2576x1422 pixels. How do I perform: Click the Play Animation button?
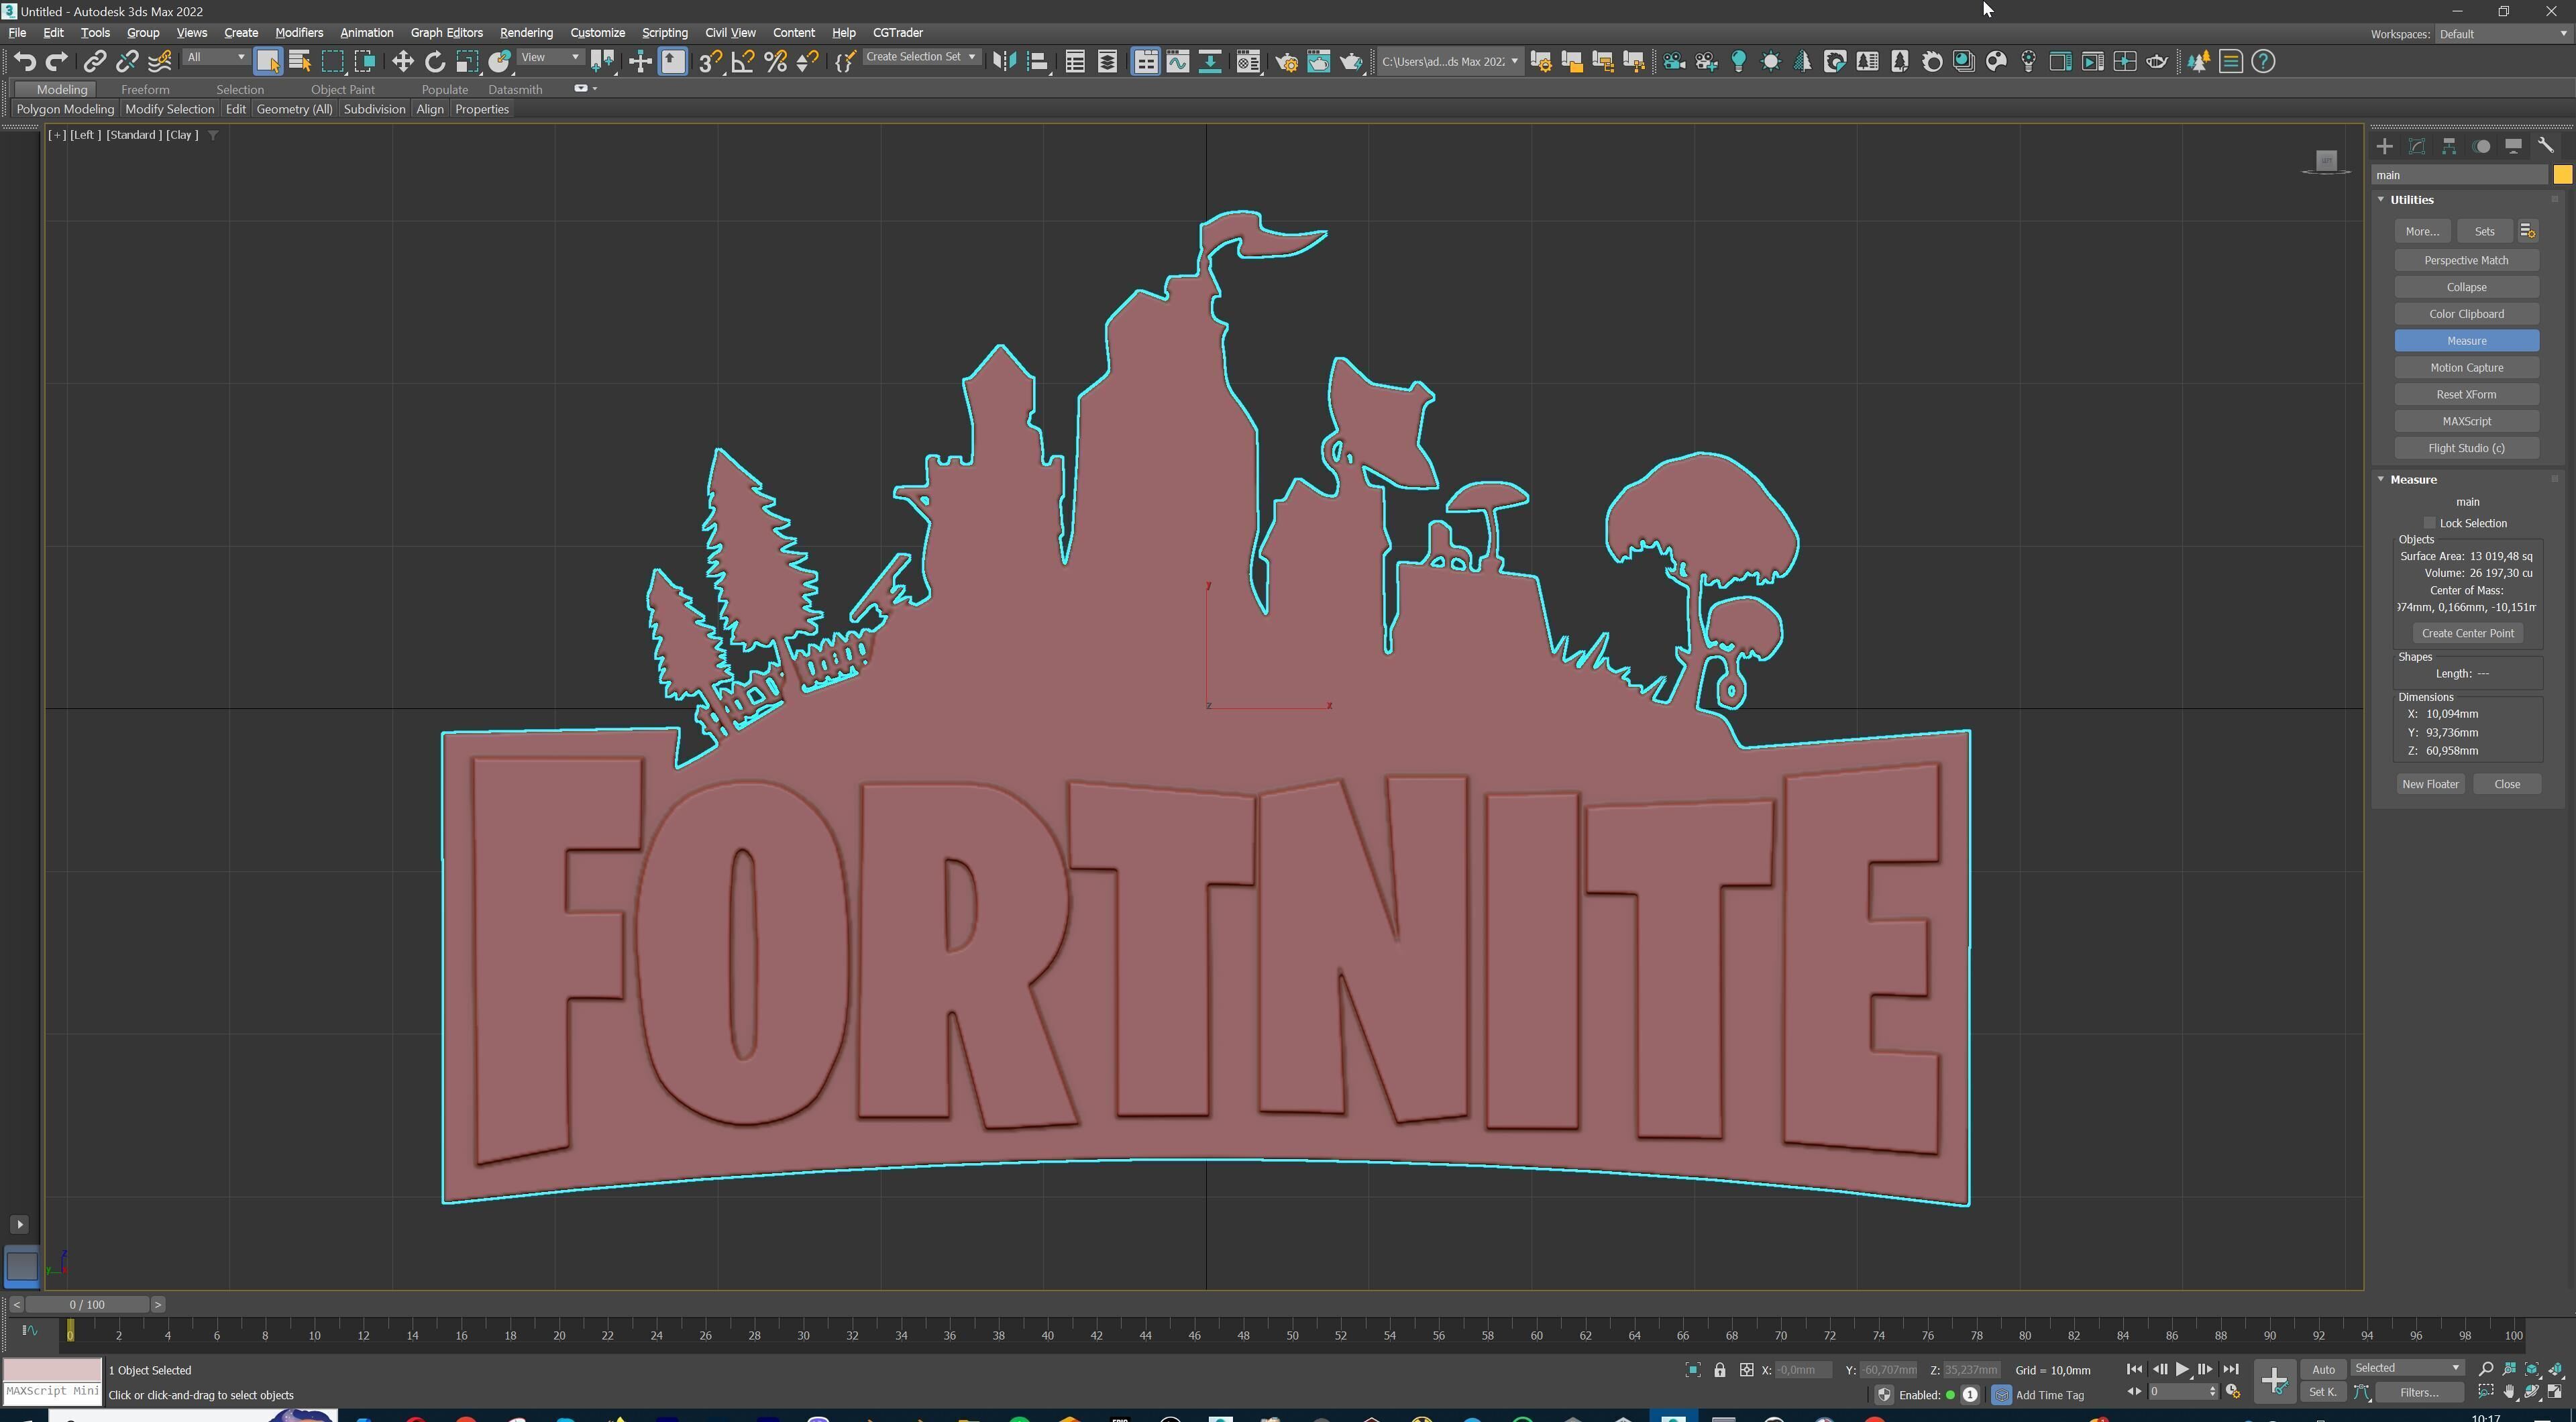click(2182, 1369)
